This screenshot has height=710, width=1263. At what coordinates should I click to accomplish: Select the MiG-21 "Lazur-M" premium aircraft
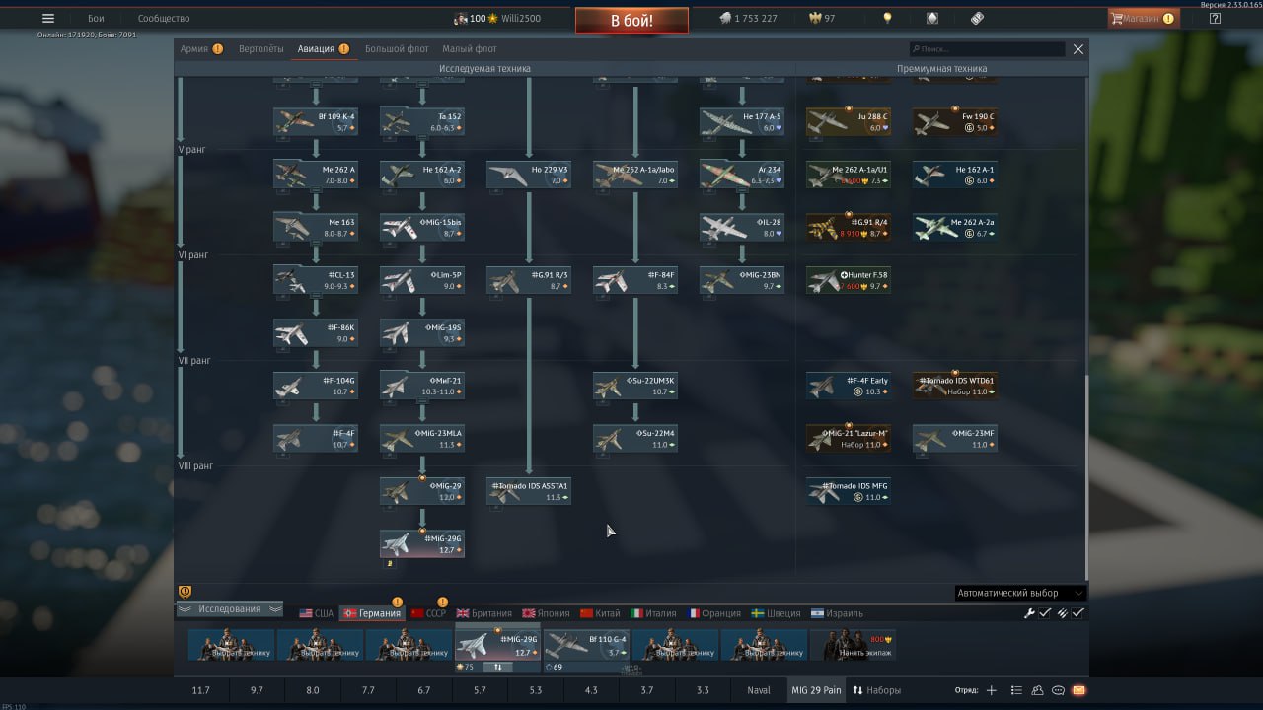coord(848,439)
